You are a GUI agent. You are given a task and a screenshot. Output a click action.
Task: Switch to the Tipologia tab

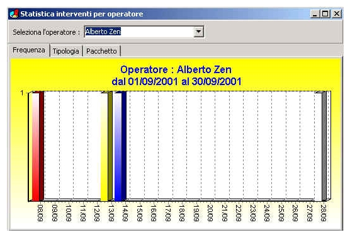pos(66,51)
